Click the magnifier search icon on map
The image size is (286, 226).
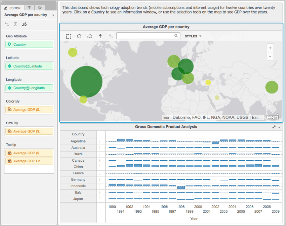[x=176, y=36]
